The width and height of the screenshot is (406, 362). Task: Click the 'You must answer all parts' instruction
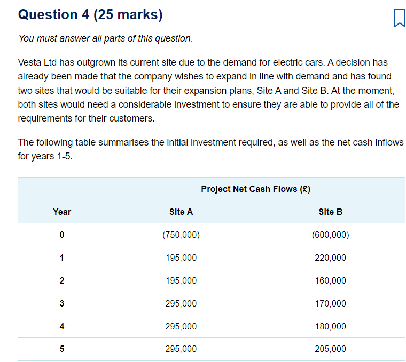pos(105,38)
